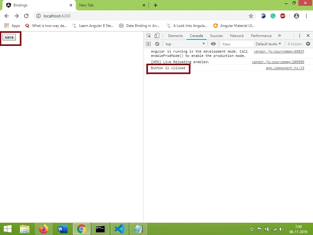Select the inspect element picker icon
This screenshot has height=235, width=313.
pos(148,36)
